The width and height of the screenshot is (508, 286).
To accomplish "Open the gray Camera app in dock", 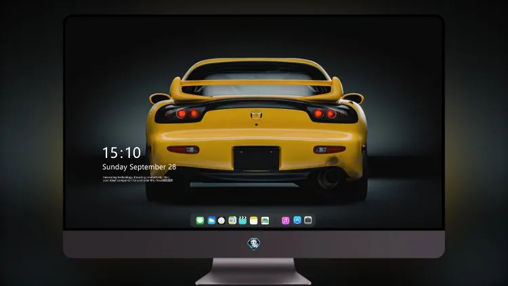I will coord(308,220).
